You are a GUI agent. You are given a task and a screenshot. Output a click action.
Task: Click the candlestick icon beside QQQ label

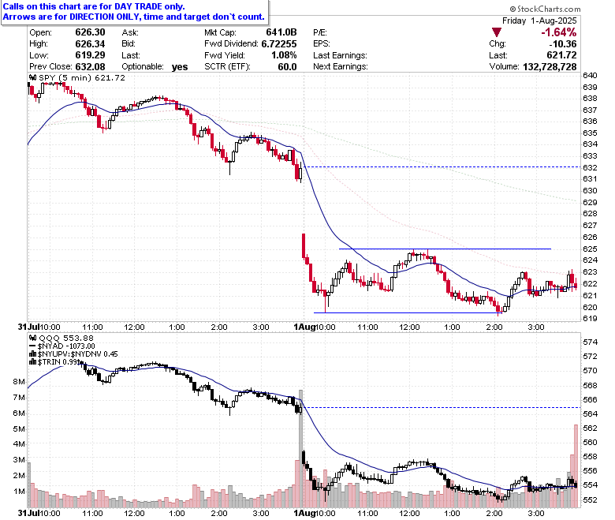[x=33, y=338]
